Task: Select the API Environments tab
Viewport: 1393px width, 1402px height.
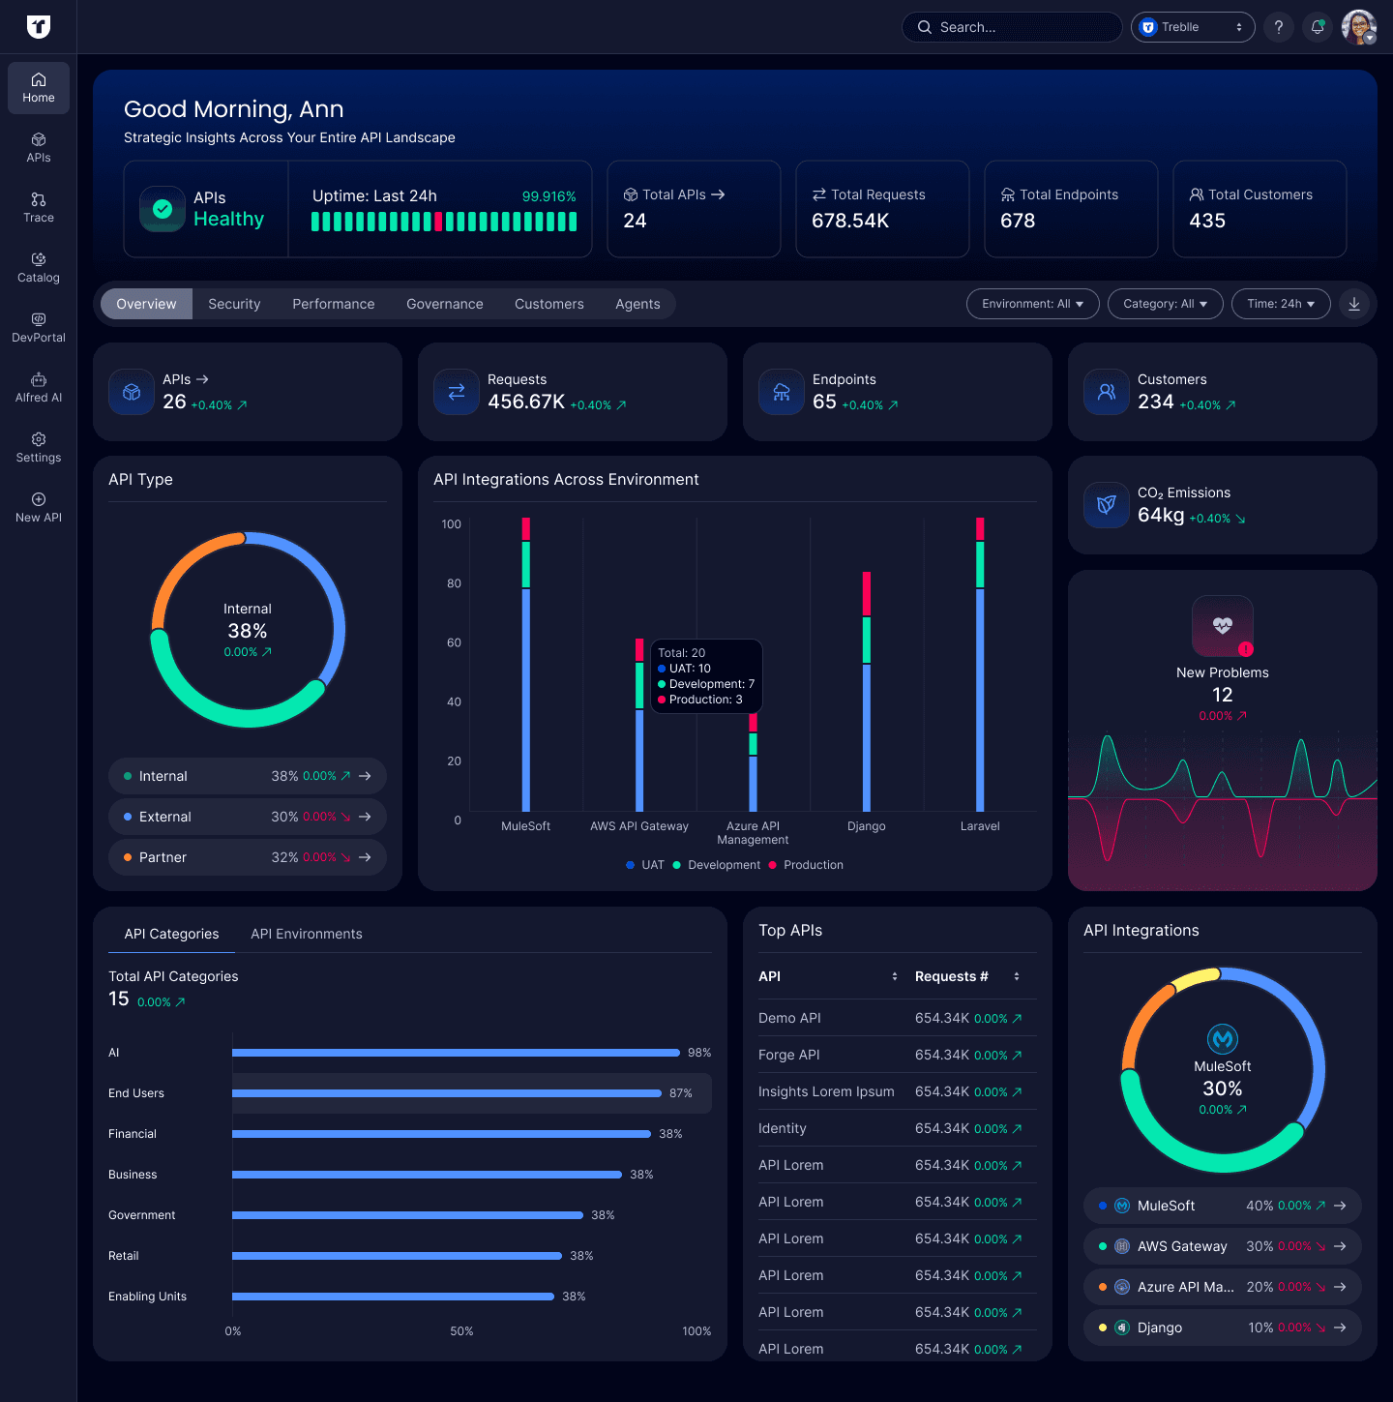Action: coord(306,934)
